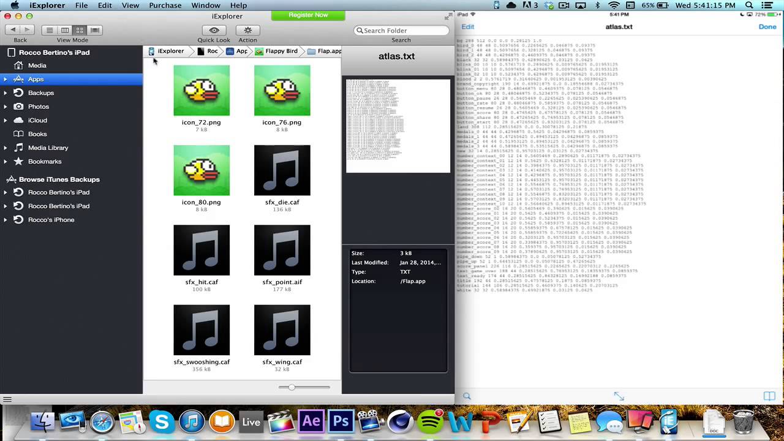This screenshot has height=441, width=784.
Task: Open Spotlight search in the menu bar
Action: point(748,6)
